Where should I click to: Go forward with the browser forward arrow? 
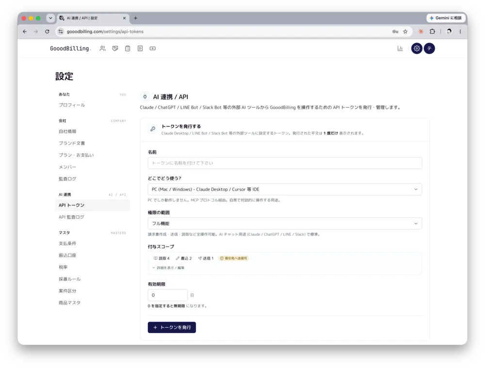[36, 31]
